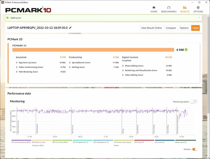Click the Performance data heading
This screenshot has height=159, width=210.
[19, 94]
